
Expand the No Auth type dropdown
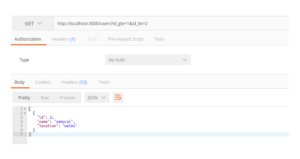[148, 60]
